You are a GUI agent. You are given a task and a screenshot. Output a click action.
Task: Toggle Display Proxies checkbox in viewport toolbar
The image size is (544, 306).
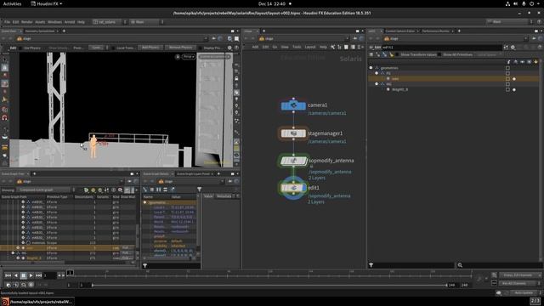(201, 48)
